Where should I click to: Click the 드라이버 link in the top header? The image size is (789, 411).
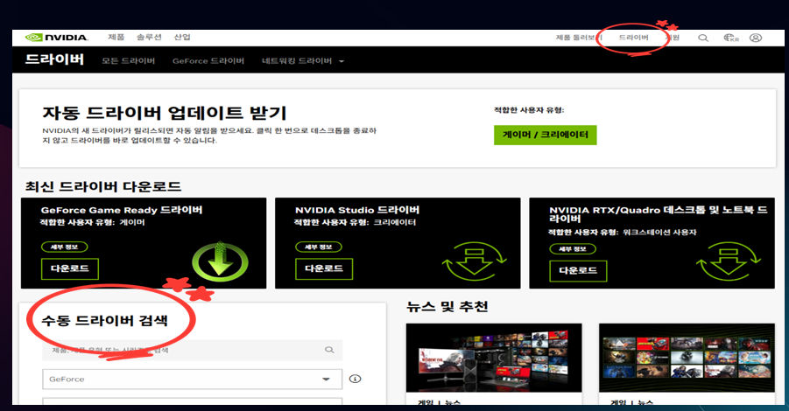[x=633, y=38]
